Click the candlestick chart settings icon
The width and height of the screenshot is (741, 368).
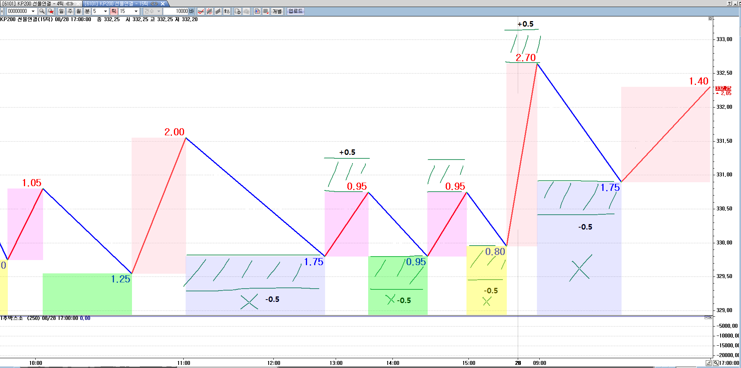pos(210,11)
